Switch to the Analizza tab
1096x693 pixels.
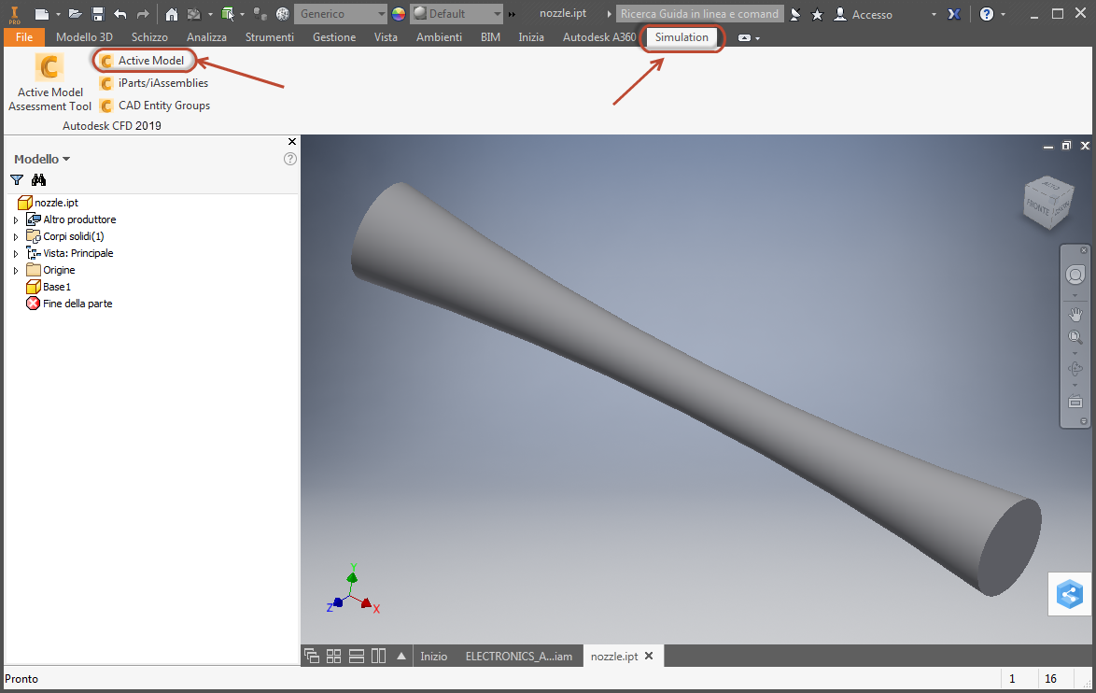point(206,37)
